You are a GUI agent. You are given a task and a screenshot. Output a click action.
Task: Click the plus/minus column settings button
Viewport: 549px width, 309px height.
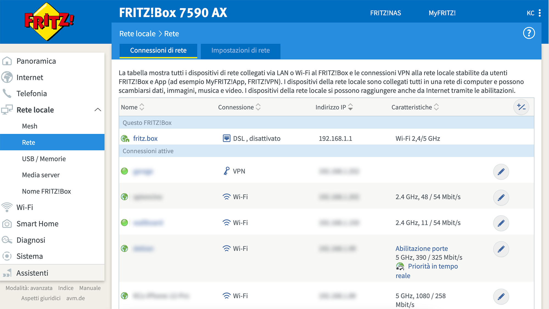click(x=521, y=107)
